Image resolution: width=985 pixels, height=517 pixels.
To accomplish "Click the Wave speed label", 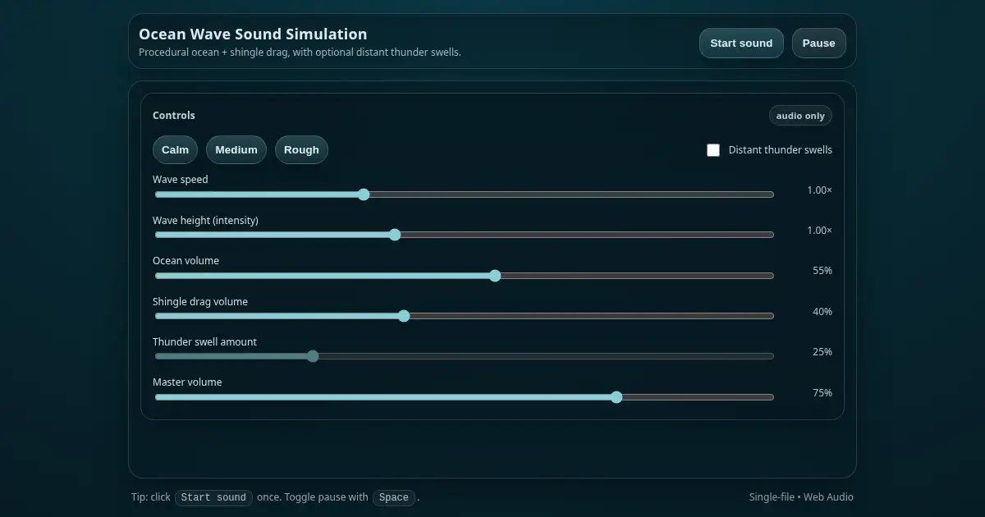I will click(181, 179).
